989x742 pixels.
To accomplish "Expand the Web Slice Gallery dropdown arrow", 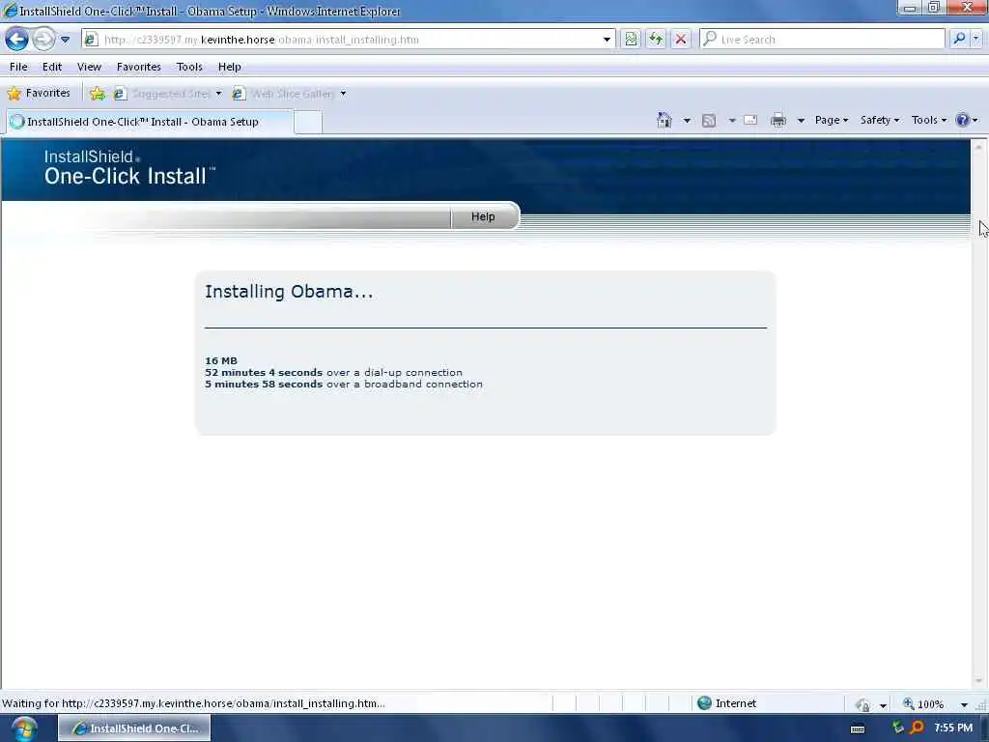I will point(343,94).
